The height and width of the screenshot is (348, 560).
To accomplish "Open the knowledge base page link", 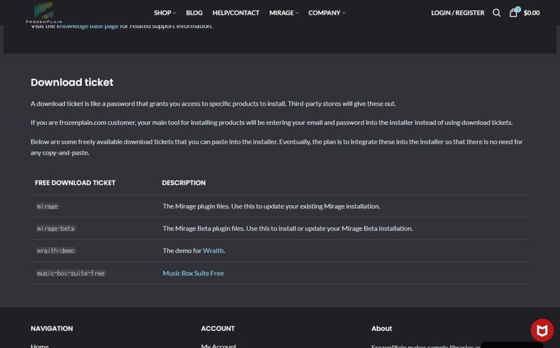I will [x=87, y=26].
